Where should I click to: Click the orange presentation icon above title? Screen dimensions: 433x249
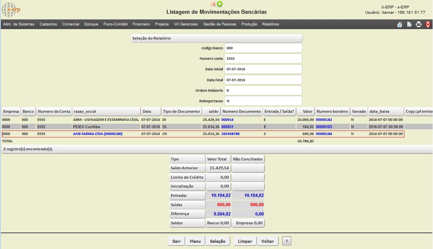[x=213, y=4]
